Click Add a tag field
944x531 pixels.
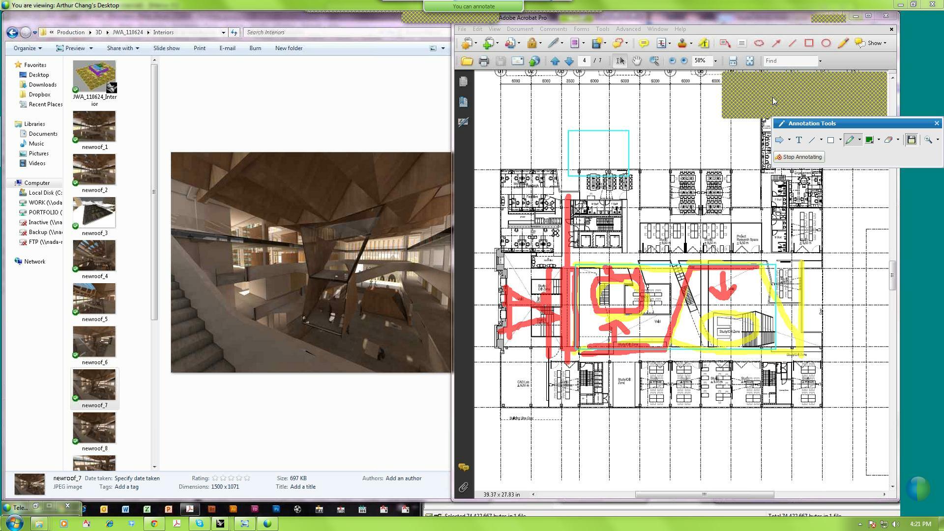[126, 487]
